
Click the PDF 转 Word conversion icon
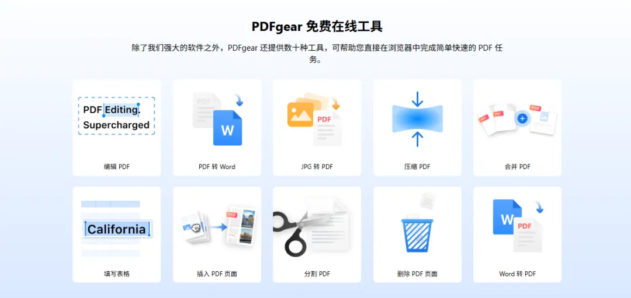218,118
